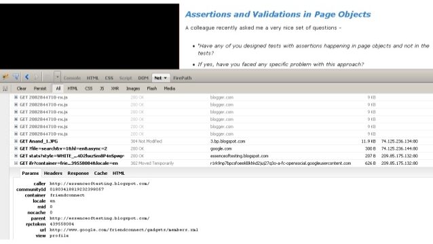Toggle Persist for network log
The width and height of the screenshot is (433, 244).
point(40,89)
